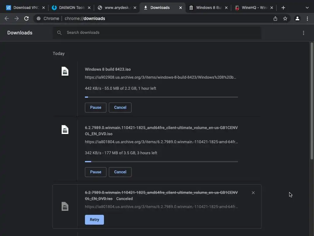The height and width of the screenshot is (236, 314).
Task: Go forward with the forward arrow
Action: [x=17, y=18]
